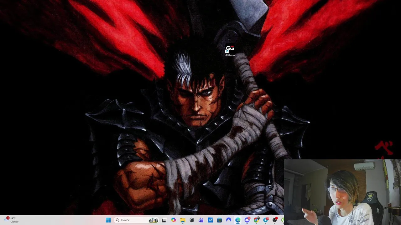Screen dimensions: 401x225
Task: Open Microsoft Teams from the taskbar
Action: [201, 220]
